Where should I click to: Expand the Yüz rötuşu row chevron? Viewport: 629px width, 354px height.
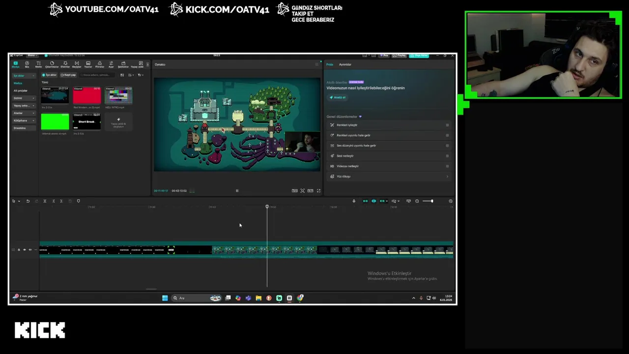click(447, 177)
